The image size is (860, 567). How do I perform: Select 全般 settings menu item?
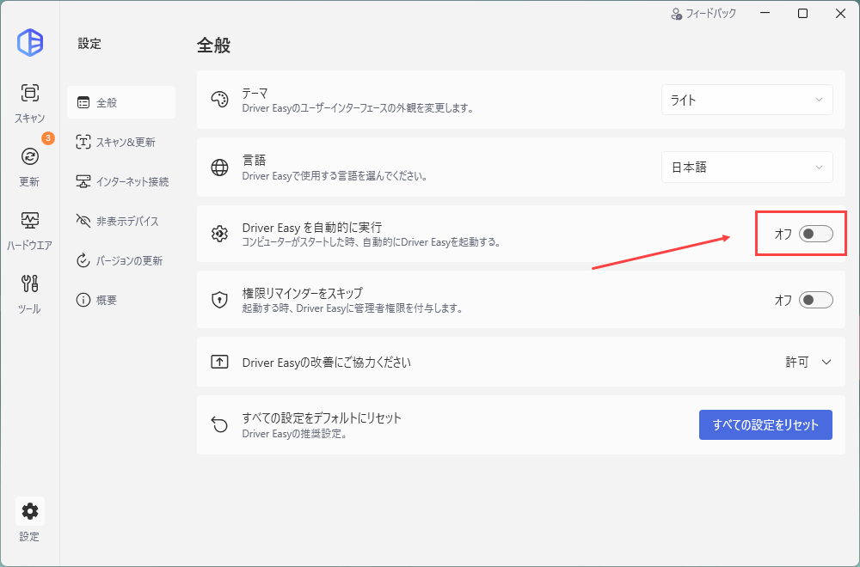(x=121, y=102)
